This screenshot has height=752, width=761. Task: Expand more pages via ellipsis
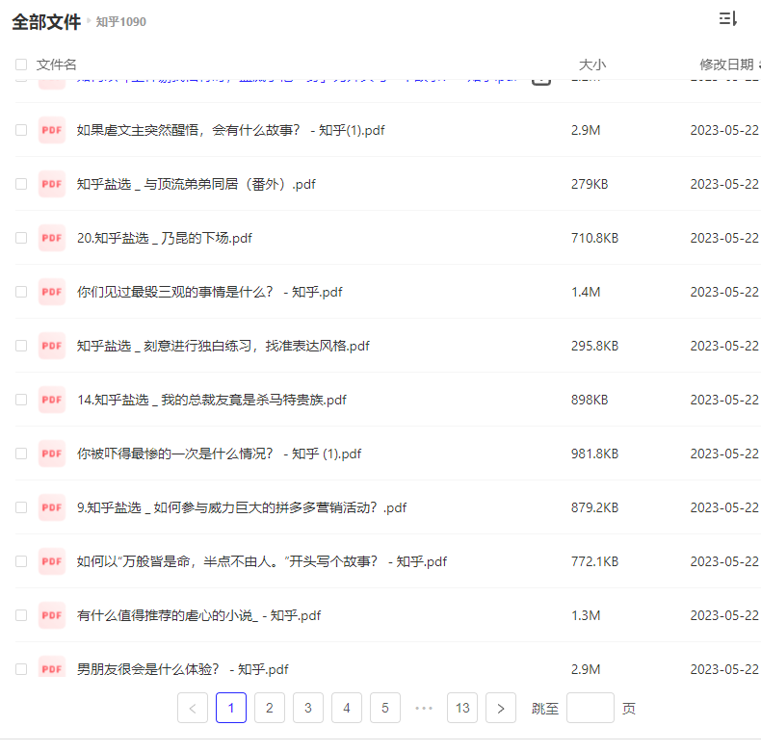pyautogui.click(x=423, y=709)
